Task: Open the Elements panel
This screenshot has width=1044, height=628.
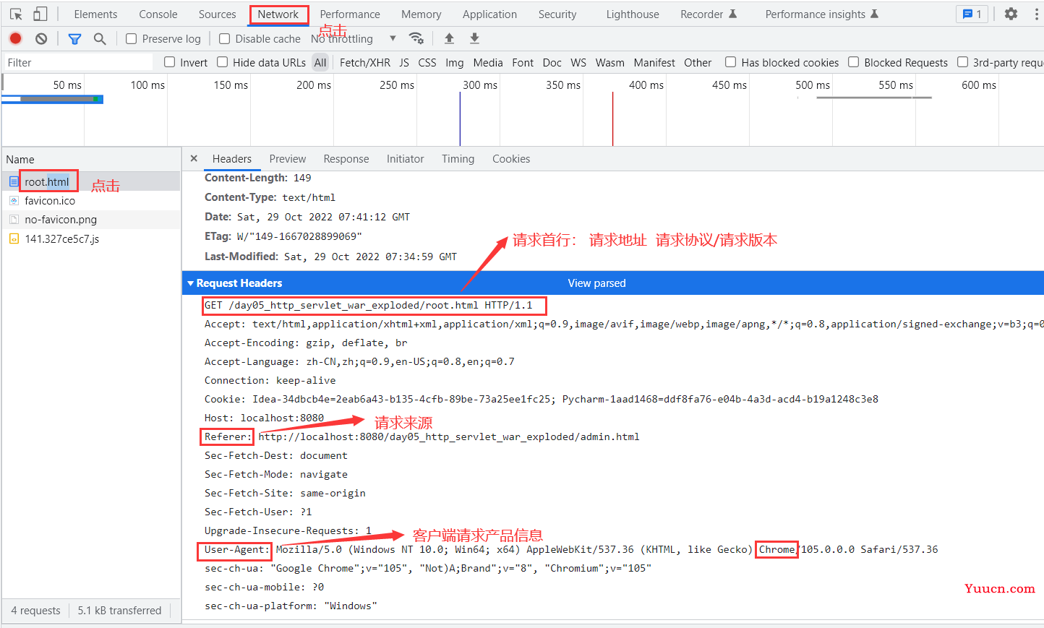Action: (x=95, y=14)
